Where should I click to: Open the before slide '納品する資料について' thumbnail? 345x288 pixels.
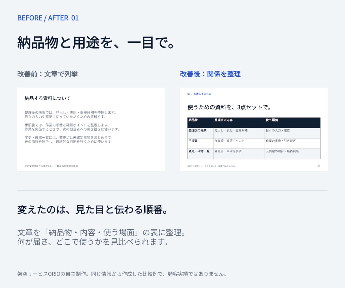[x=91, y=129]
